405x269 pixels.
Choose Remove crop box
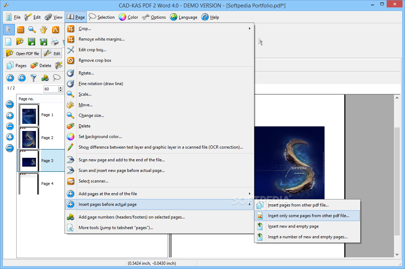(159, 60)
